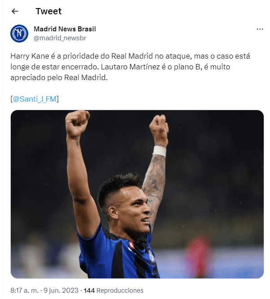
Task: Open the attached player photo
Action: pos(137,194)
